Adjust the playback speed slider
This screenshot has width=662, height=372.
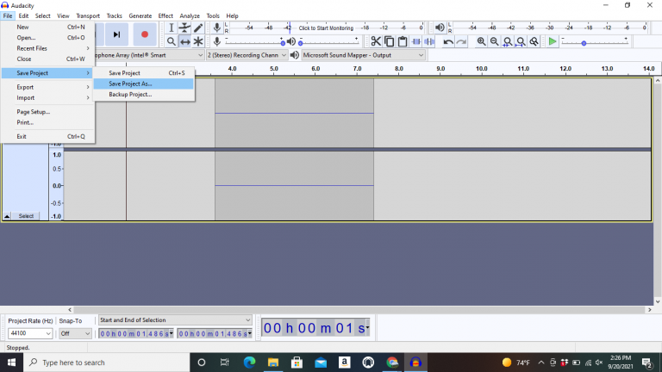[x=584, y=42]
